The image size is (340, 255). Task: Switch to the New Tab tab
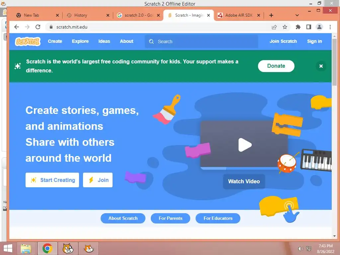point(35,15)
